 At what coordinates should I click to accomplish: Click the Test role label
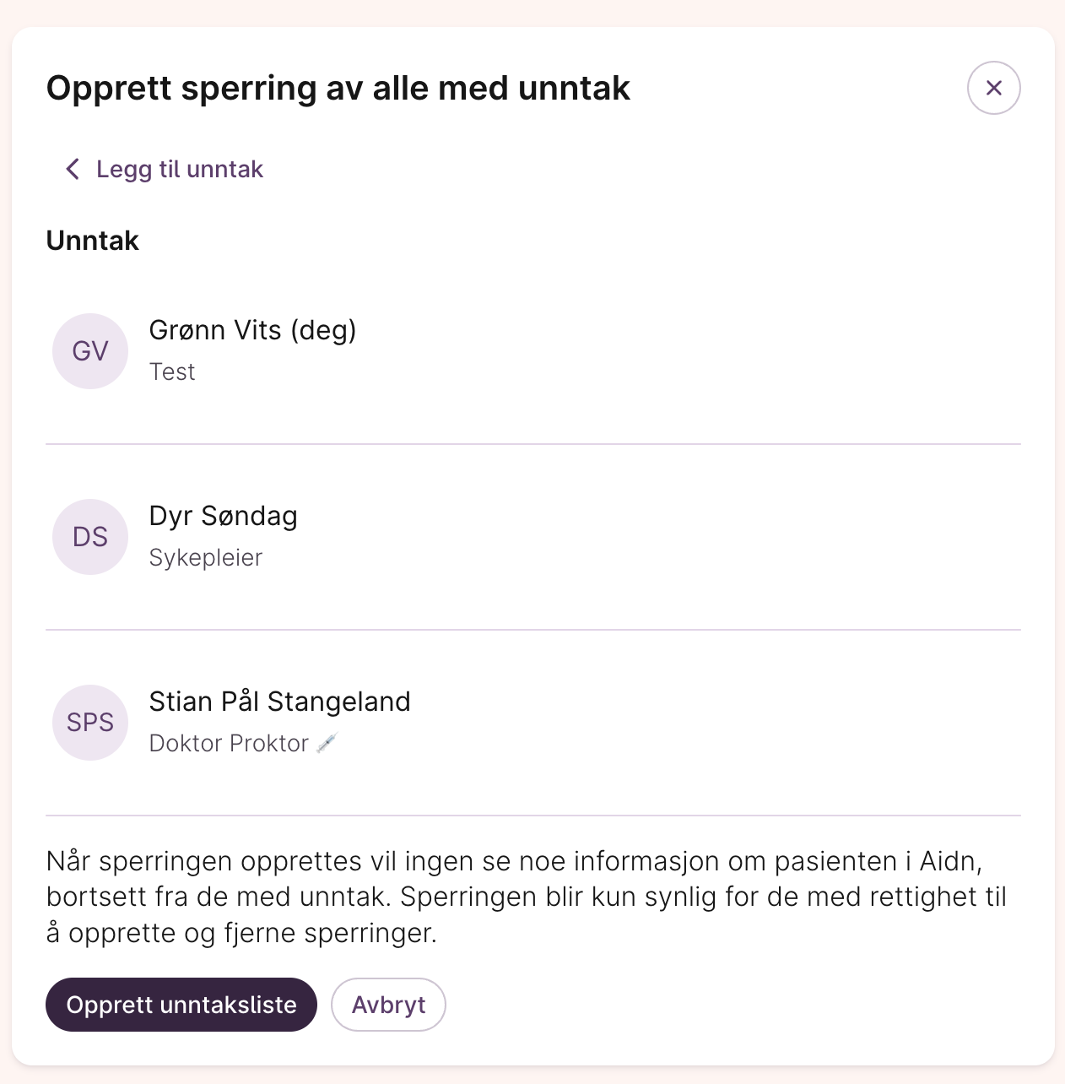pyautogui.click(x=172, y=372)
